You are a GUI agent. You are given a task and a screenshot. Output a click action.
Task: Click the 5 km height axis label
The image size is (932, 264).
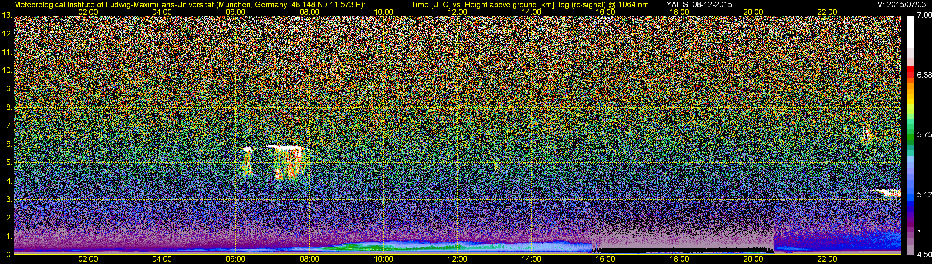(9, 163)
